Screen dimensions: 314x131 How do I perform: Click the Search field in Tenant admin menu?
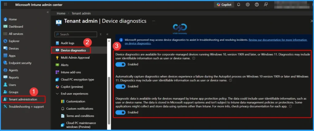(76, 34)
